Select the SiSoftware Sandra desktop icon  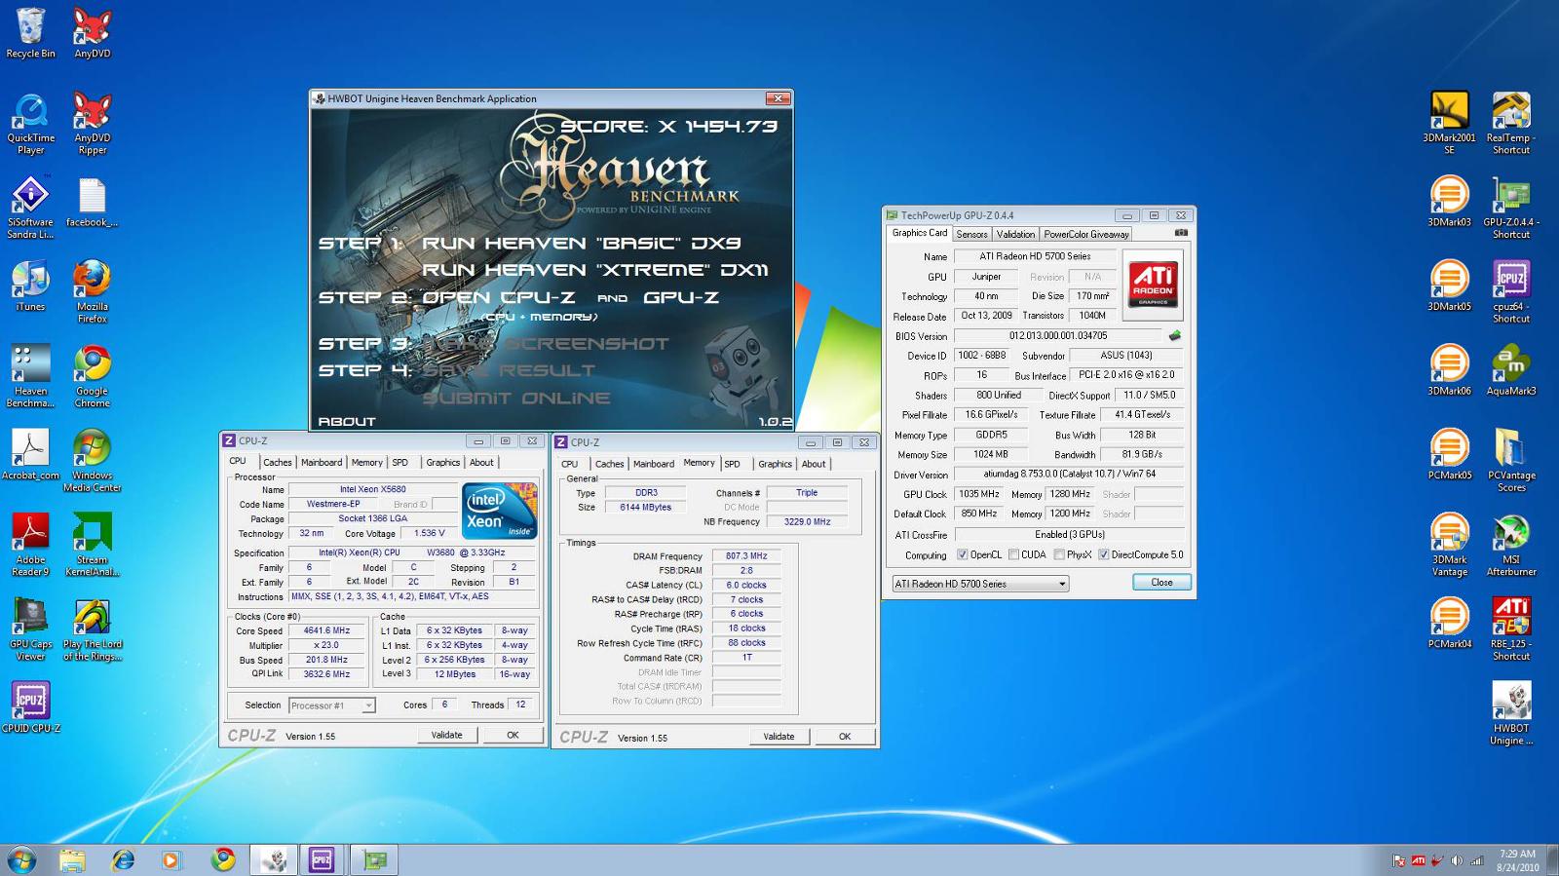coord(30,208)
